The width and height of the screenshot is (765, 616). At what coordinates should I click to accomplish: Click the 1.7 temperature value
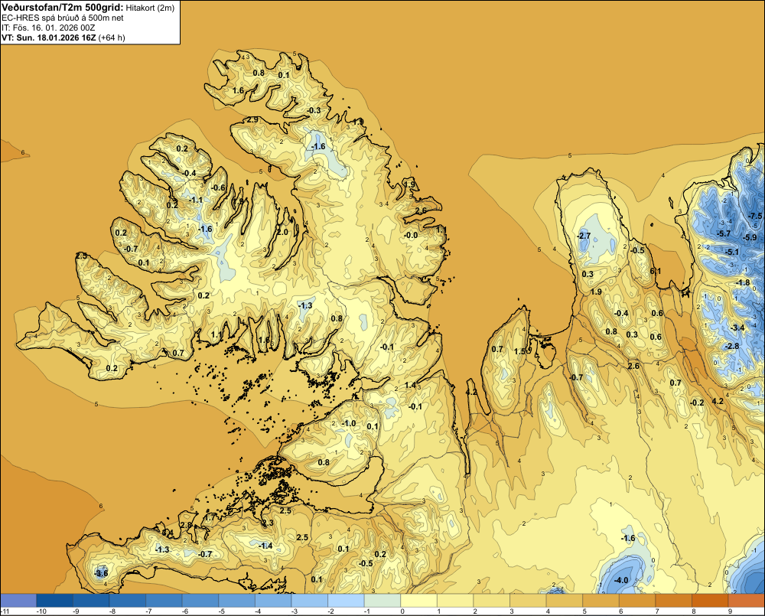click(210, 517)
